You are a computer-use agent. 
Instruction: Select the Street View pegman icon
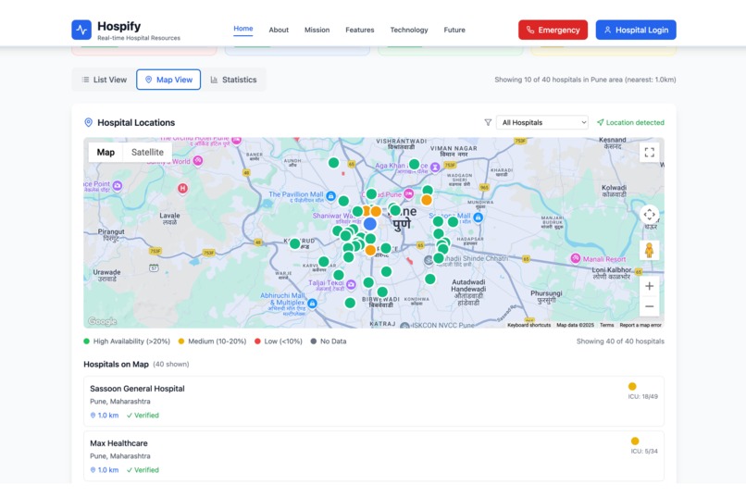[x=649, y=250]
